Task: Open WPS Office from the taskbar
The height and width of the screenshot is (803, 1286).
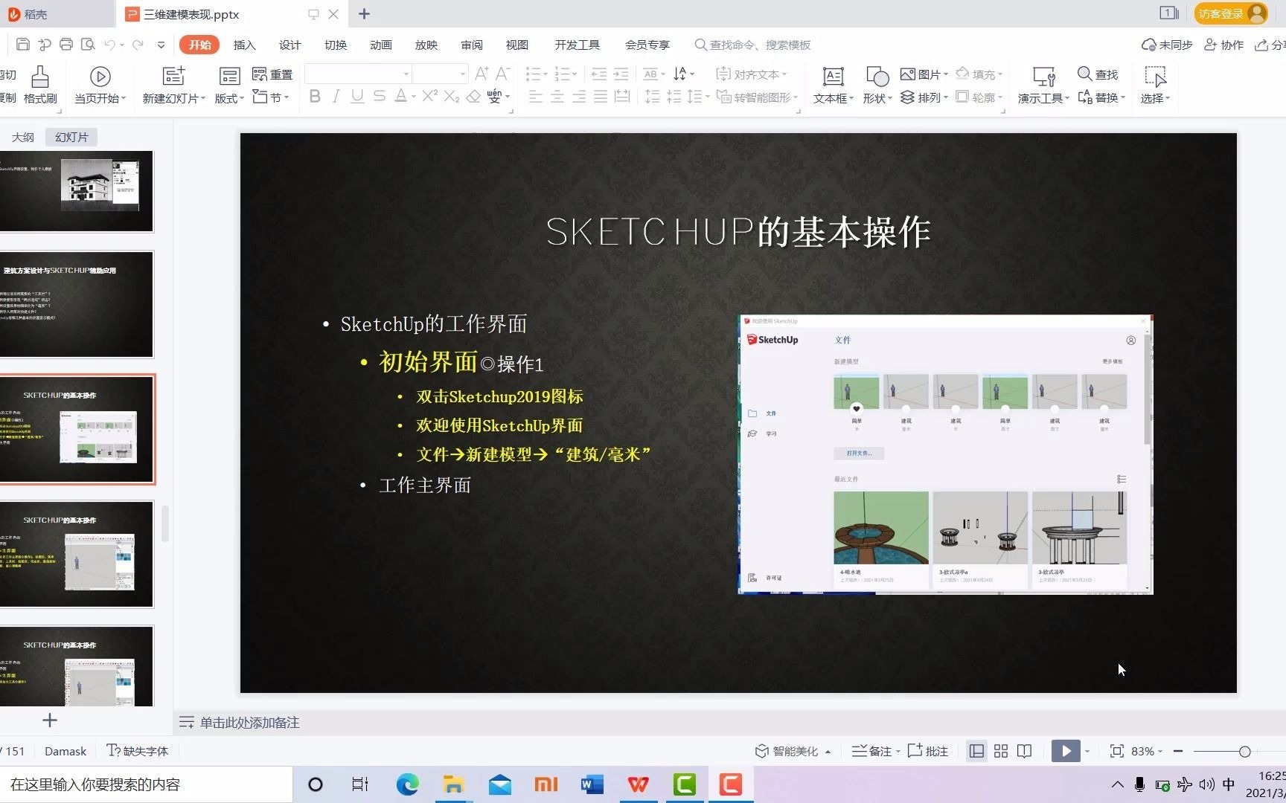Action: 638,784
